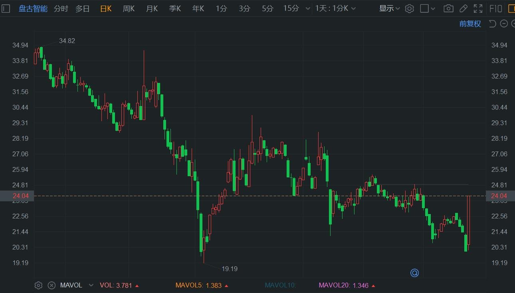Expand the minute-period dropdown after 15分
The image size is (515, 293).
coord(307,8)
